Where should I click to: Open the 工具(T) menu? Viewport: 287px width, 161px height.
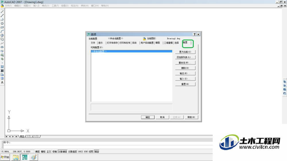coord(55,6)
